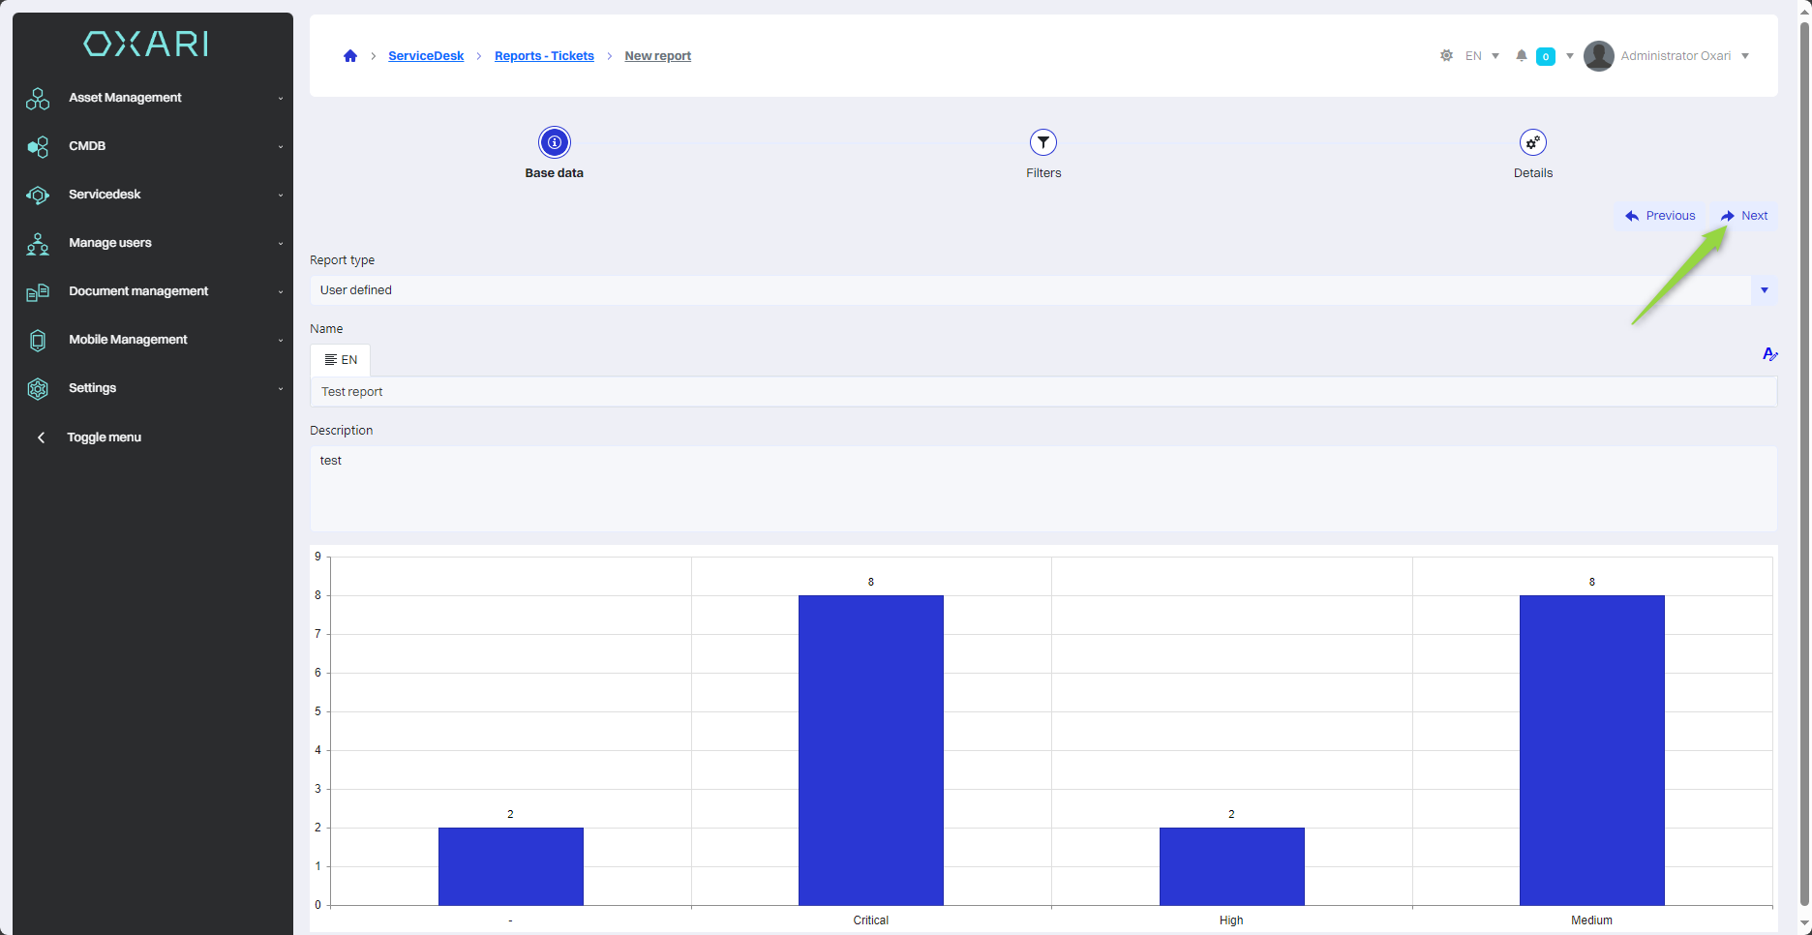Click the Filters funnel step icon
This screenshot has height=935, width=1812.
pos(1043,143)
